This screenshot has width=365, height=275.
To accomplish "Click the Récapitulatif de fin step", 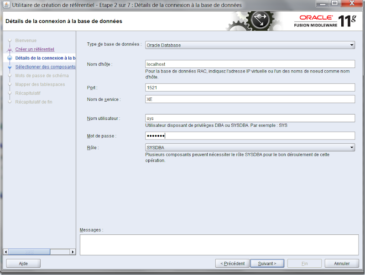I will [x=34, y=102].
